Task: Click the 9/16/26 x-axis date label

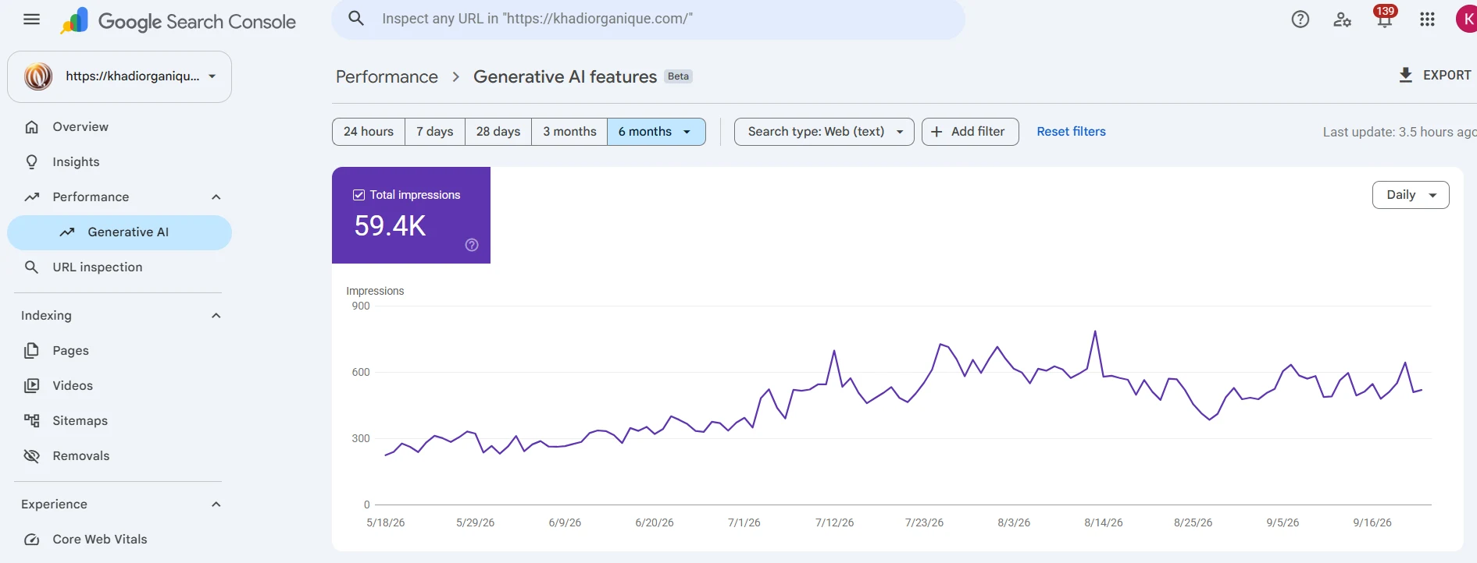Action: 1372,522
